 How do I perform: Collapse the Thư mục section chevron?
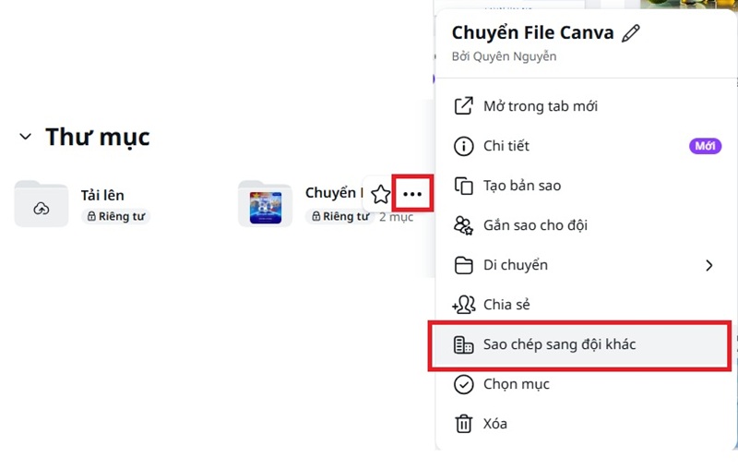25,138
